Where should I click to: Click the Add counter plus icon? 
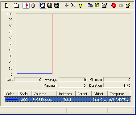pyautogui.click(x=67, y=5)
